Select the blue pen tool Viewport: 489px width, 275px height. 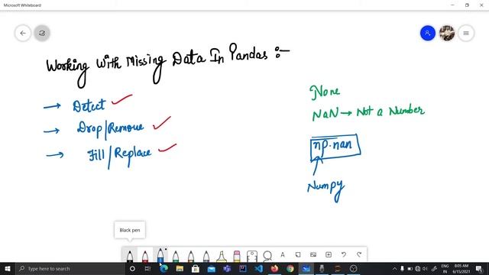click(160, 254)
